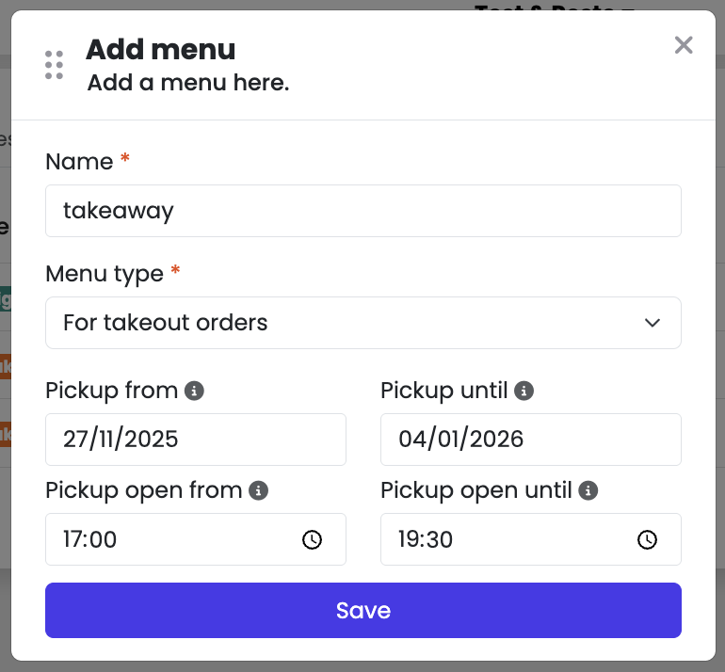The height and width of the screenshot is (672, 725).
Task: Click the info icon next to Pickup from
Action: (x=194, y=391)
